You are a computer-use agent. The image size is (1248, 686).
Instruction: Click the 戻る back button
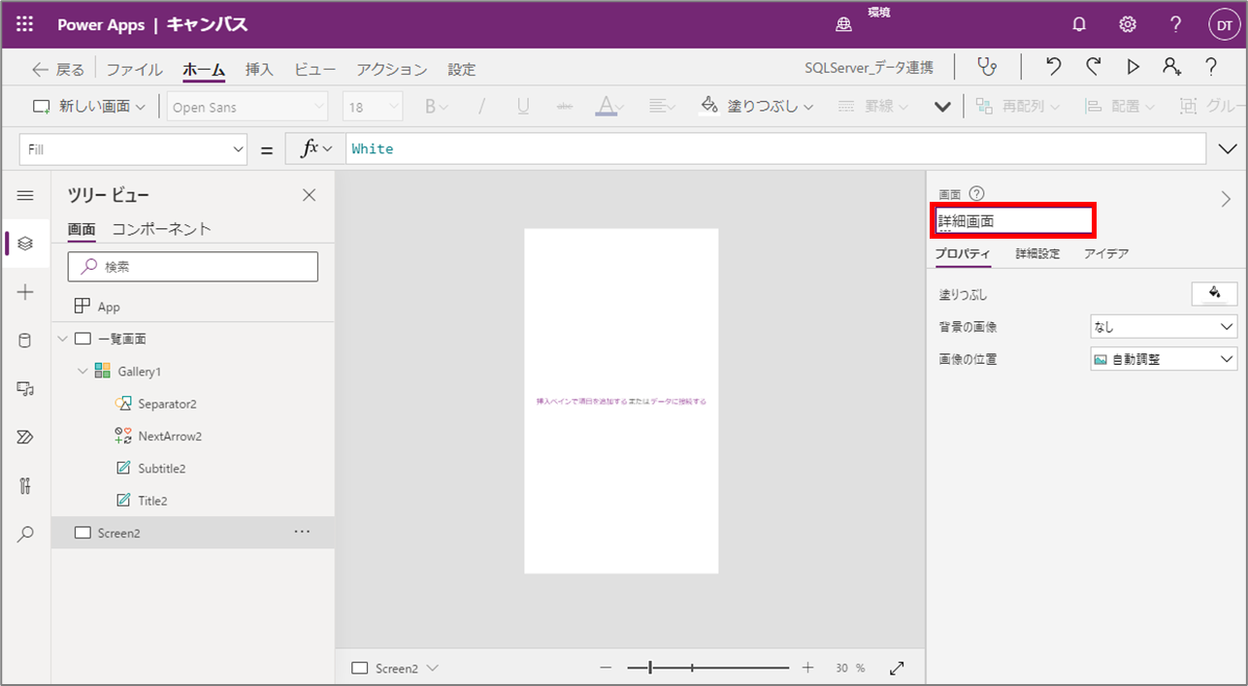(58, 70)
